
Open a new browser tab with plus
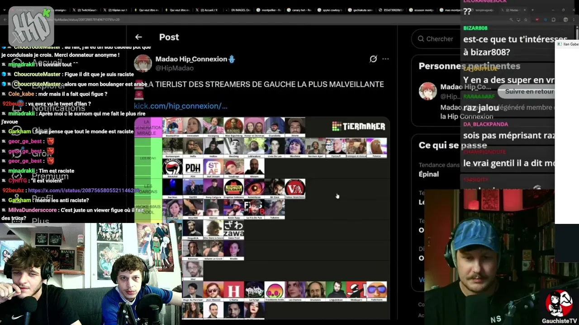532,10
